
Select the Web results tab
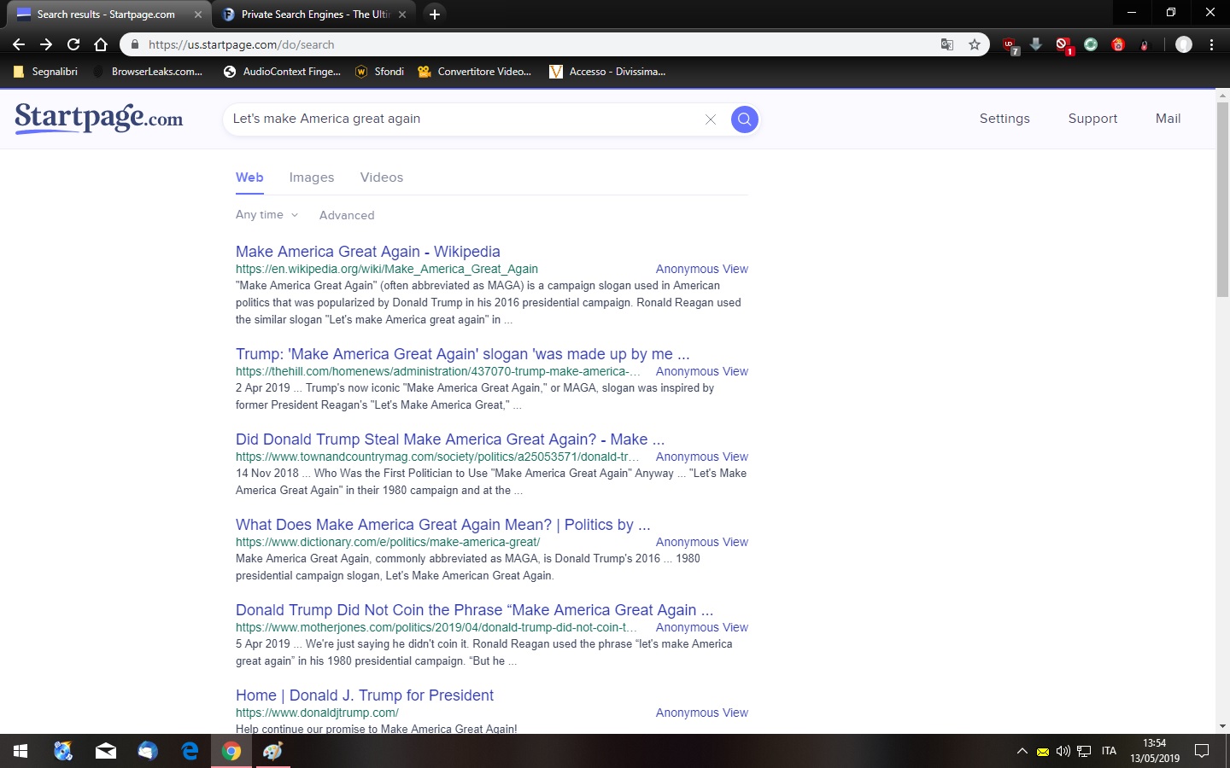(x=249, y=177)
